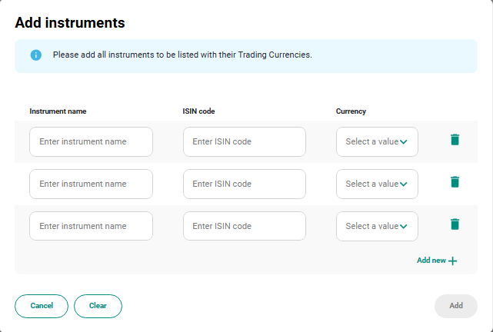Open Currency dropdown in first row
Viewport: 493px width, 332px height.
point(377,141)
